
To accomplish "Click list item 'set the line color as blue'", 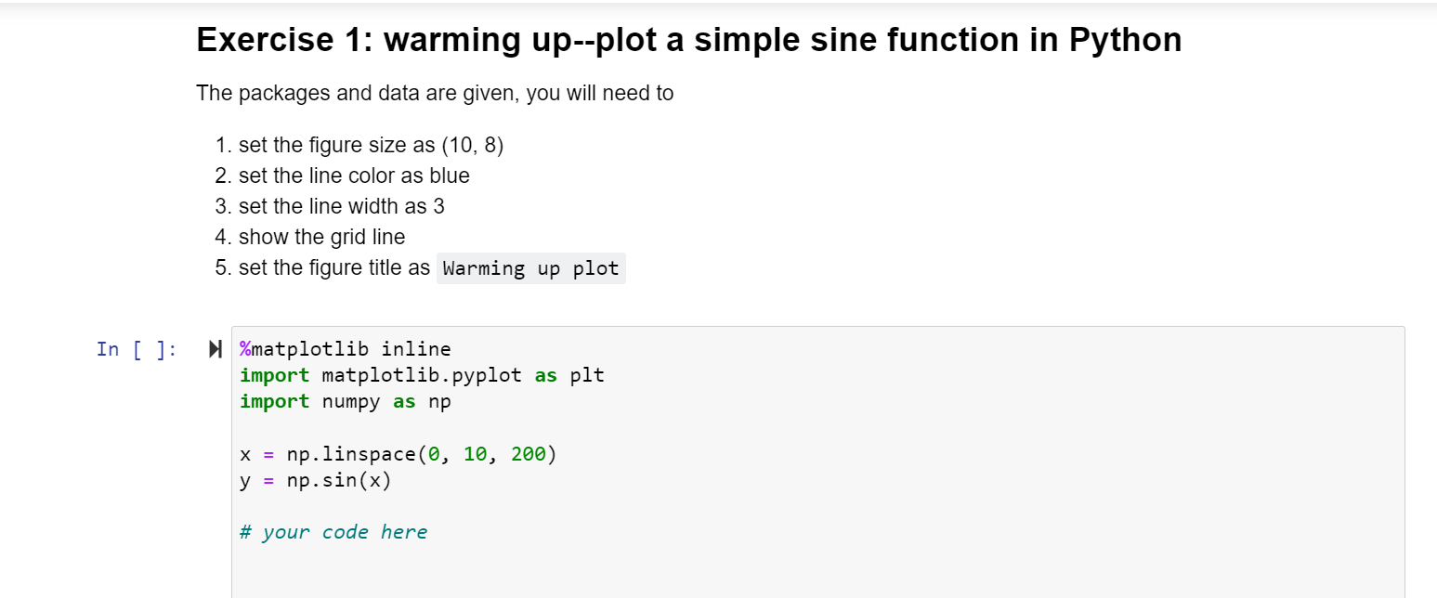I will (354, 175).
